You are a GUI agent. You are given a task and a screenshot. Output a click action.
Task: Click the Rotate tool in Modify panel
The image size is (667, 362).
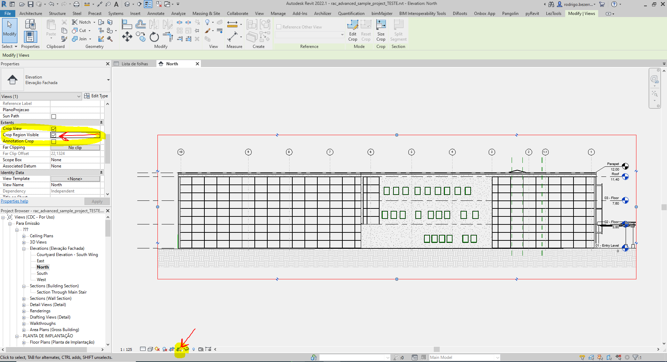point(154,37)
